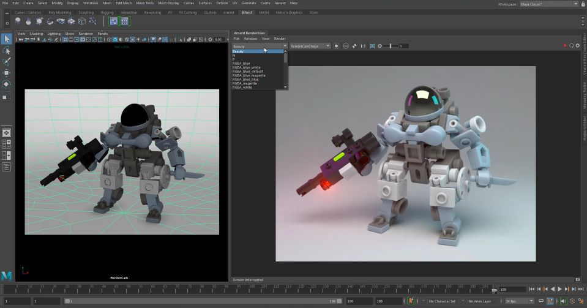Open the Workspace Maya Classic dropdown

(547, 4)
